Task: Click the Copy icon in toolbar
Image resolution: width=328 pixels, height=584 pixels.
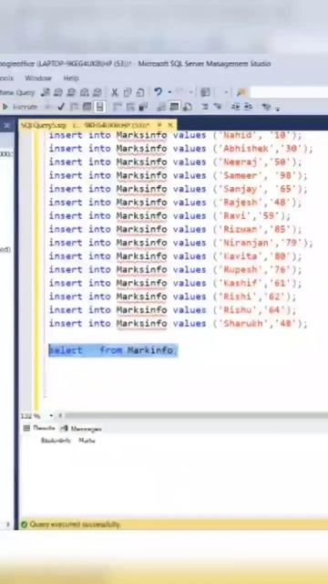Action: coord(128,92)
